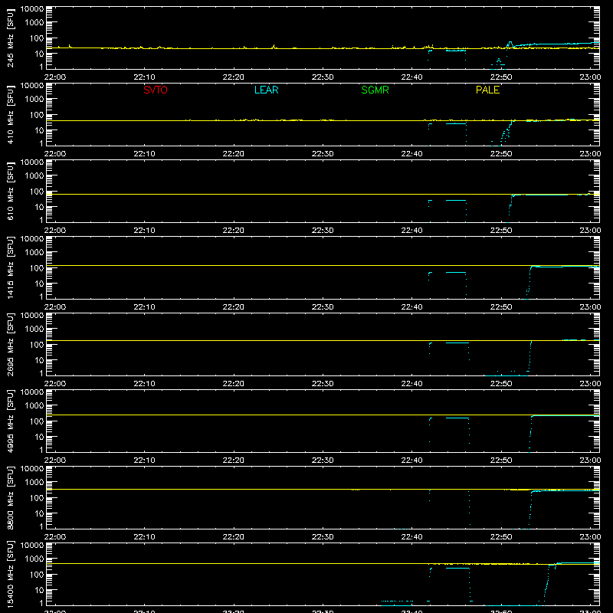Viewport: 613px width, 613px height.
Task: Click the 23:00 tick label below the 245 MHz plot
Action: pos(590,77)
